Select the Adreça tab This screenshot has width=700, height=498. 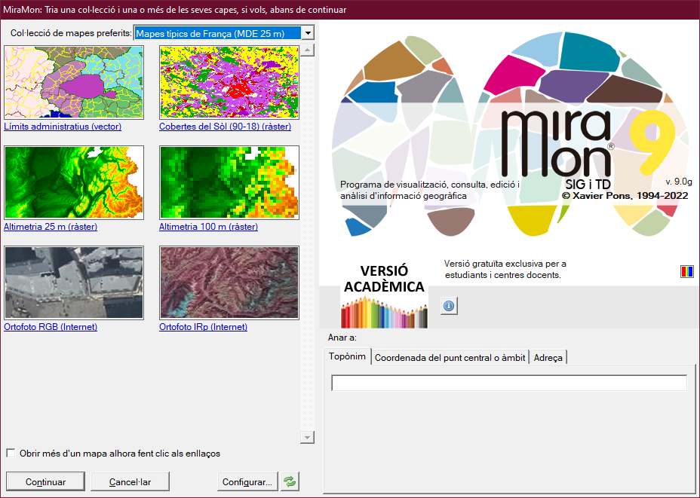(548, 358)
